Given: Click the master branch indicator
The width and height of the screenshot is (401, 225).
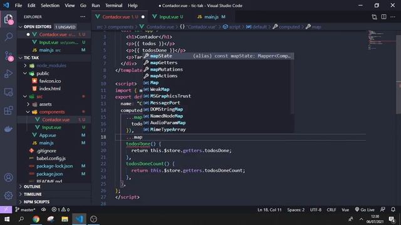Looking at the screenshot, I should click(25, 210).
